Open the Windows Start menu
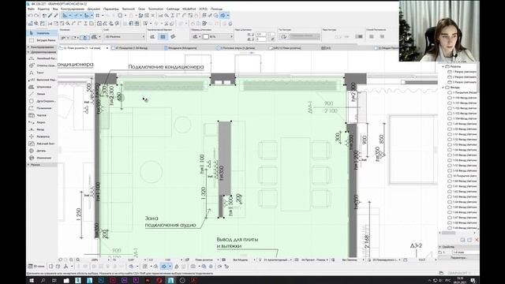 click(32, 281)
